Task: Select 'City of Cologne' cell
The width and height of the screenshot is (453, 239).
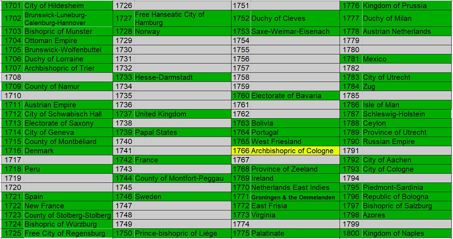Action: click(x=407, y=169)
